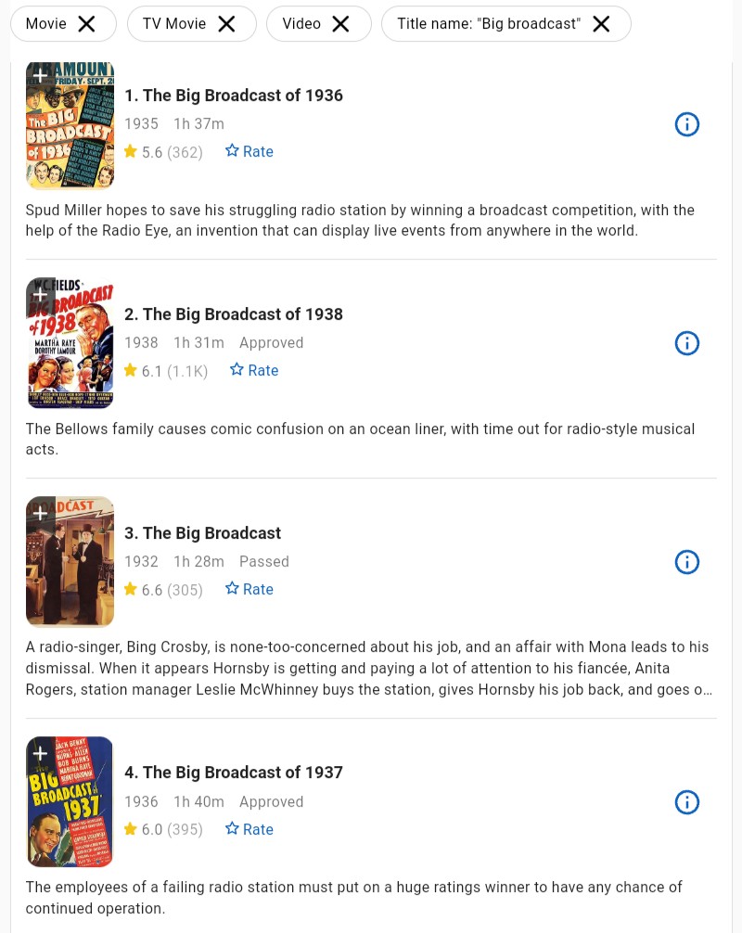Screen dimensions: 742x933
Task: Open info for The Big Broadcast of 1938
Action: [686, 343]
